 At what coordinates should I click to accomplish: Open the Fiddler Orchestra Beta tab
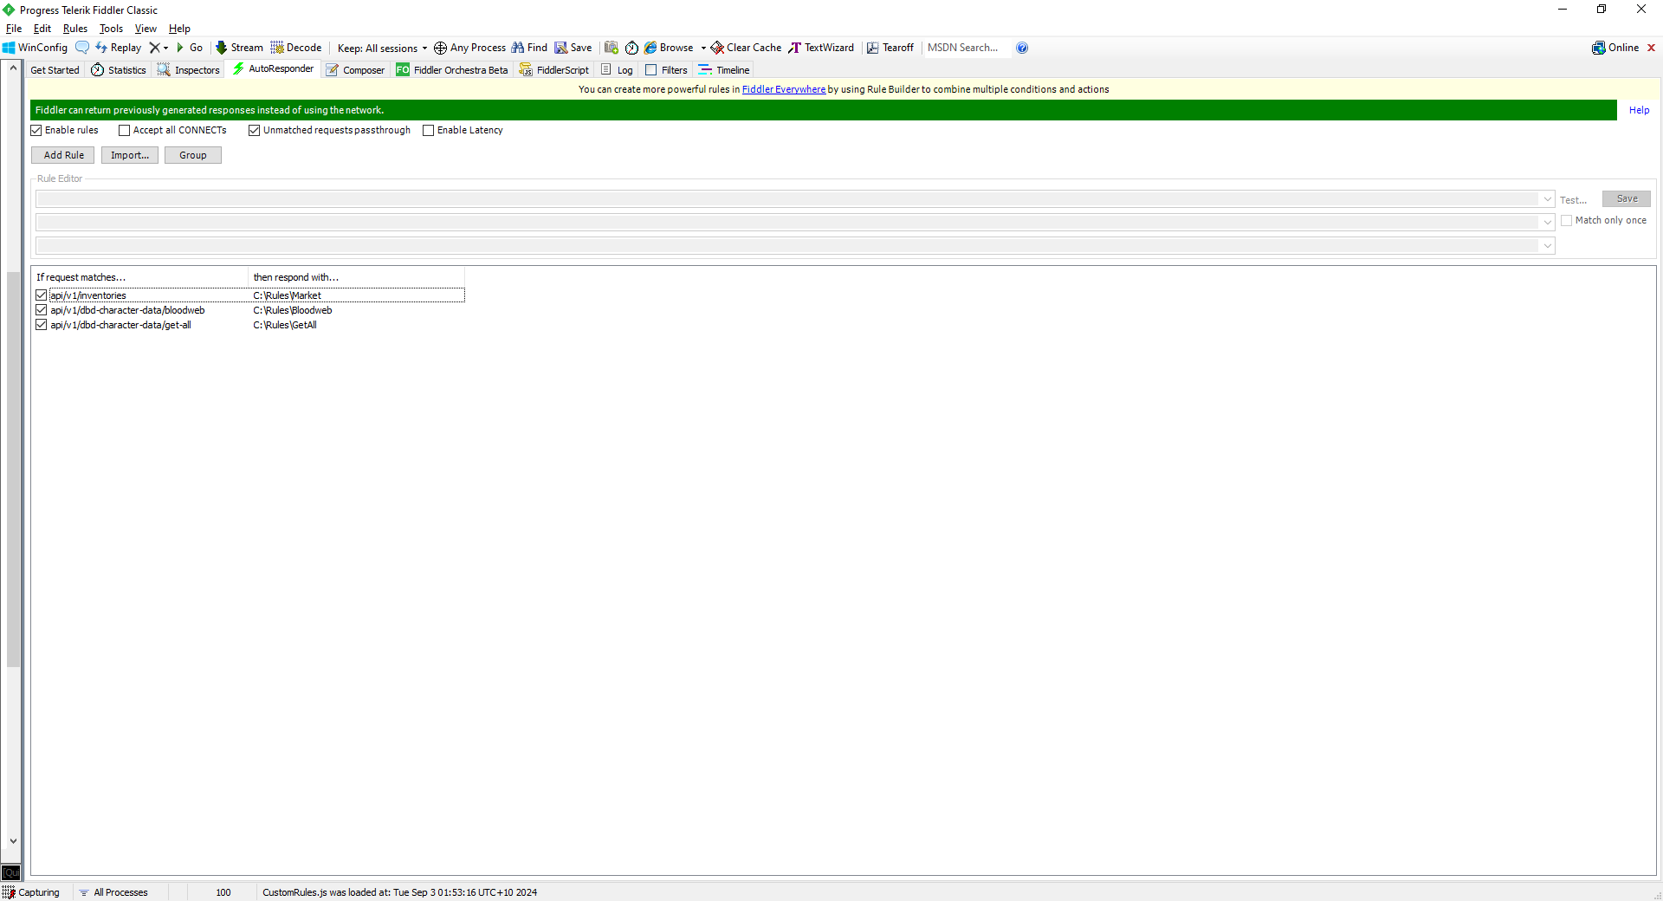click(452, 70)
